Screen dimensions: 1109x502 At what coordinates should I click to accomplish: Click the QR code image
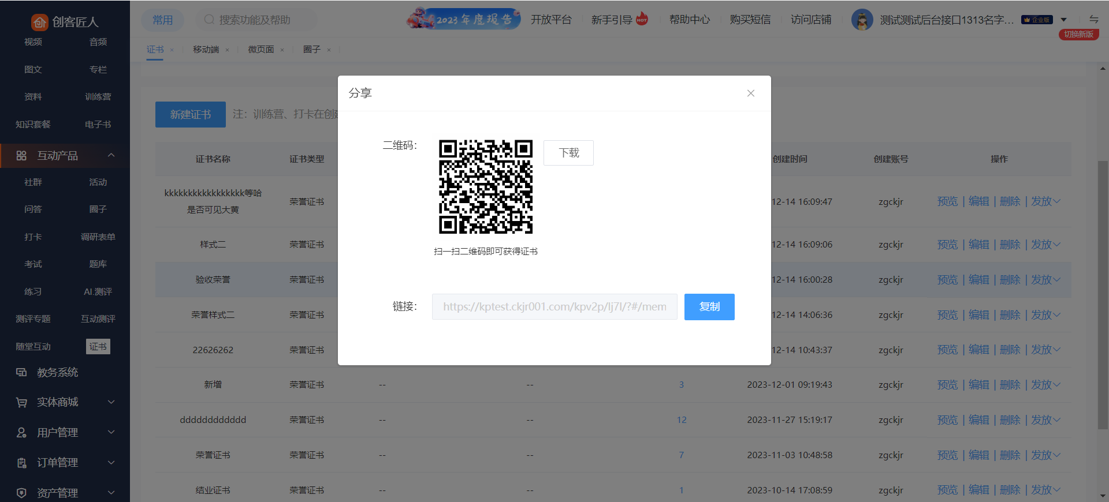tap(486, 186)
